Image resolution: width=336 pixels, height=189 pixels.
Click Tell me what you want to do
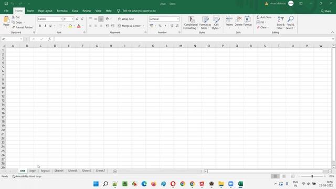point(139,10)
